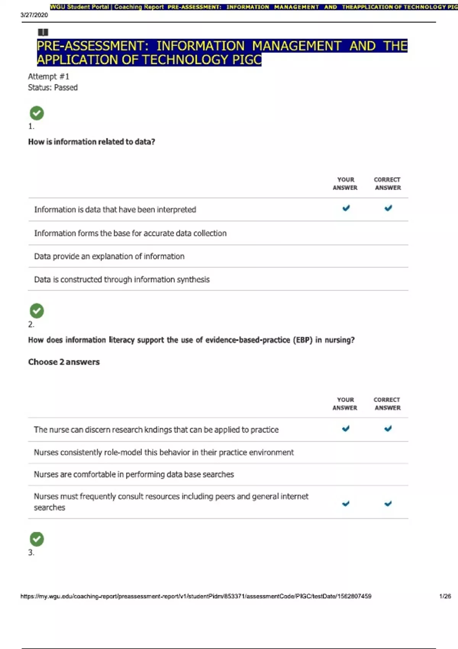Screen dimensions: 458x649
Task: Select 'Information forms the base' answer row
Action: [x=218, y=233]
